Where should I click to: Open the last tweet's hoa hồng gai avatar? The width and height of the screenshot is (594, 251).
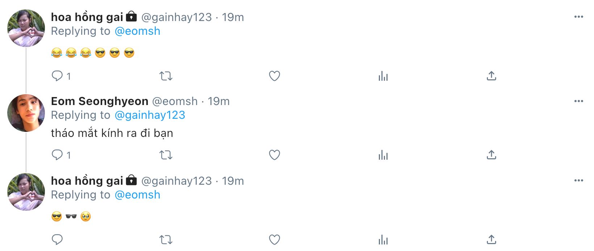pyautogui.click(x=26, y=192)
